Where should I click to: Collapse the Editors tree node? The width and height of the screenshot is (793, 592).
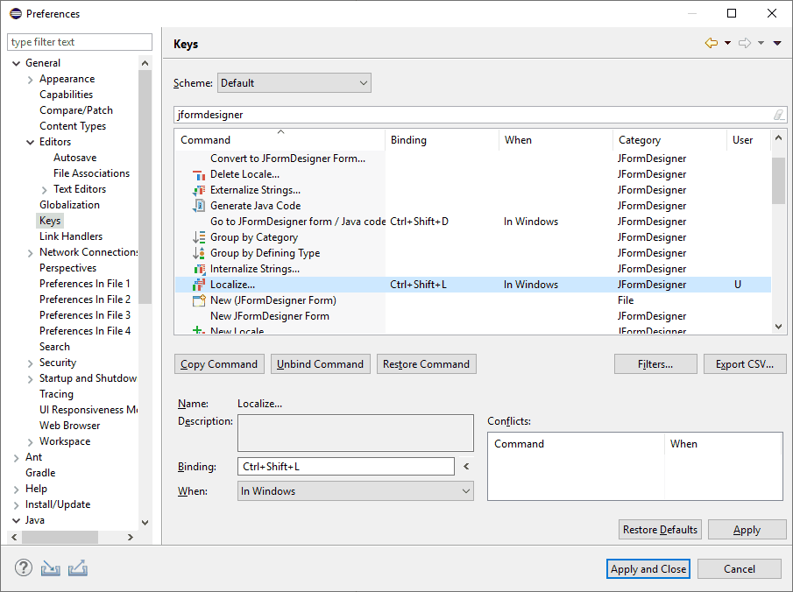point(31,142)
